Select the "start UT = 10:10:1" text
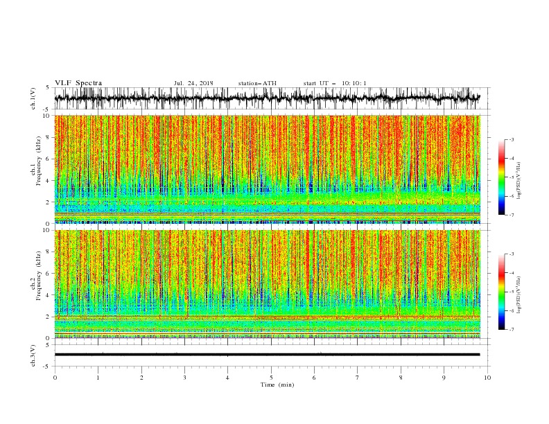Screen dimensions: 549x424 point(335,83)
